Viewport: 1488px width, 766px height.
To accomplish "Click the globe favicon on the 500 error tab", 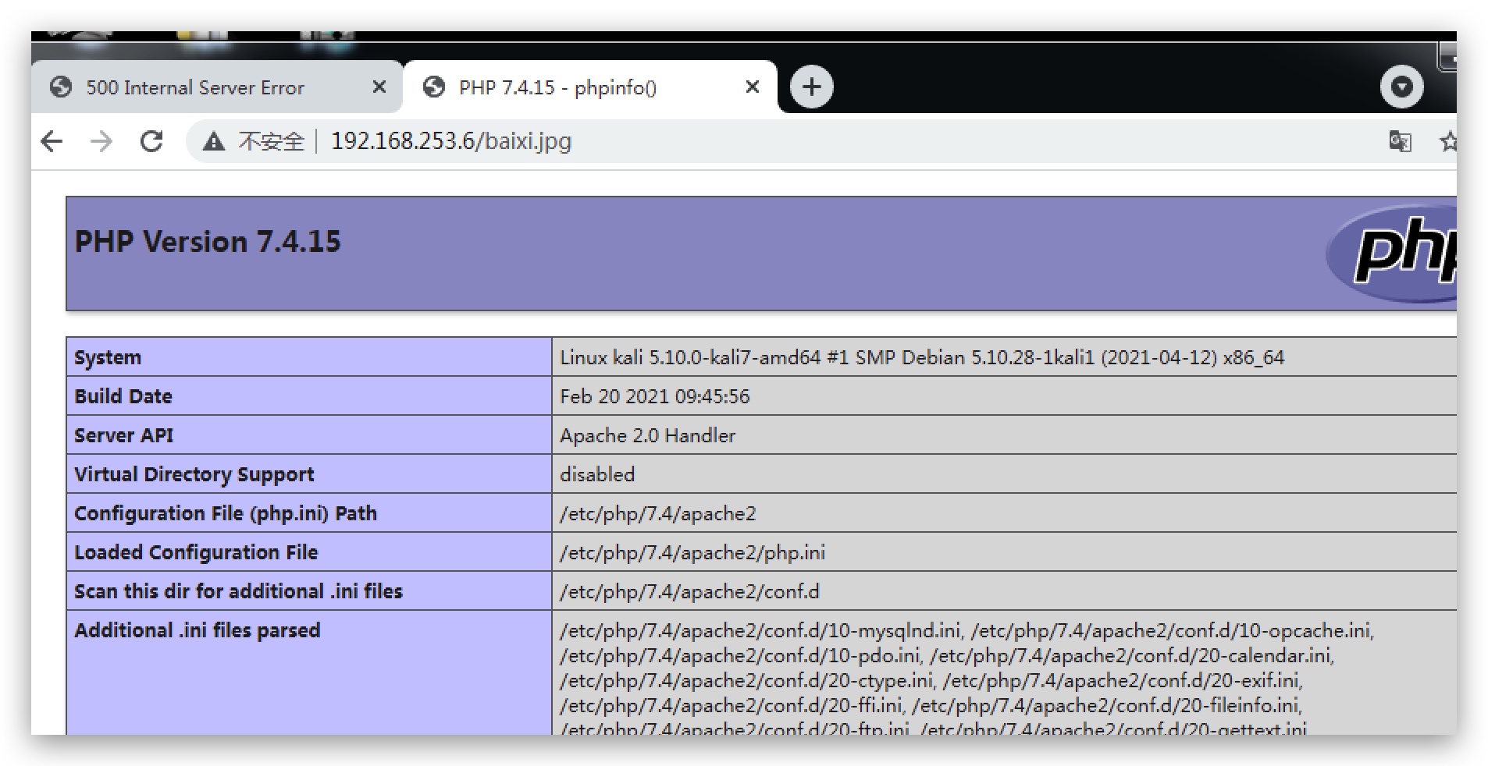I will coord(60,87).
